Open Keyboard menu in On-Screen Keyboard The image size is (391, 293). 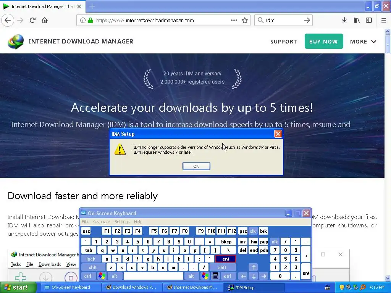pyautogui.click(x=101, y=222)
